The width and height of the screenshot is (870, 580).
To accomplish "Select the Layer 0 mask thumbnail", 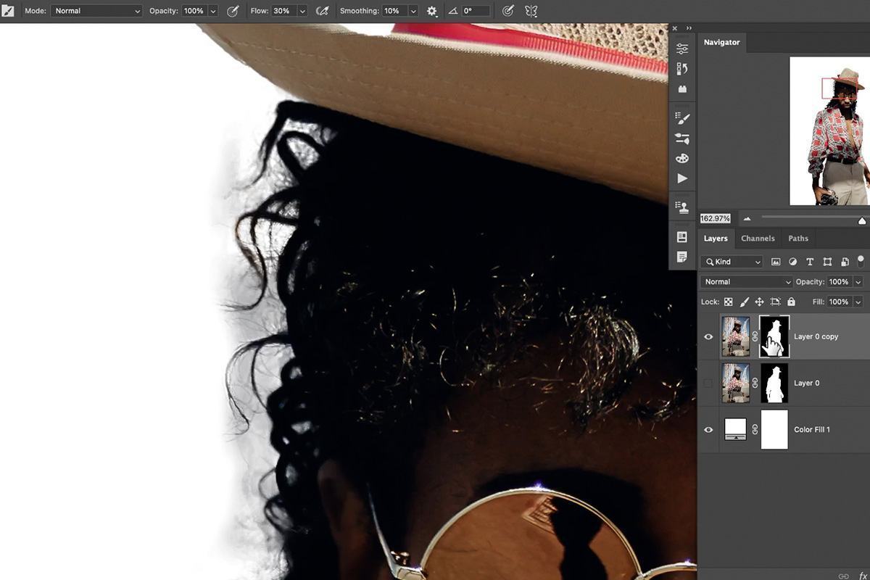I will click(774, 383).
